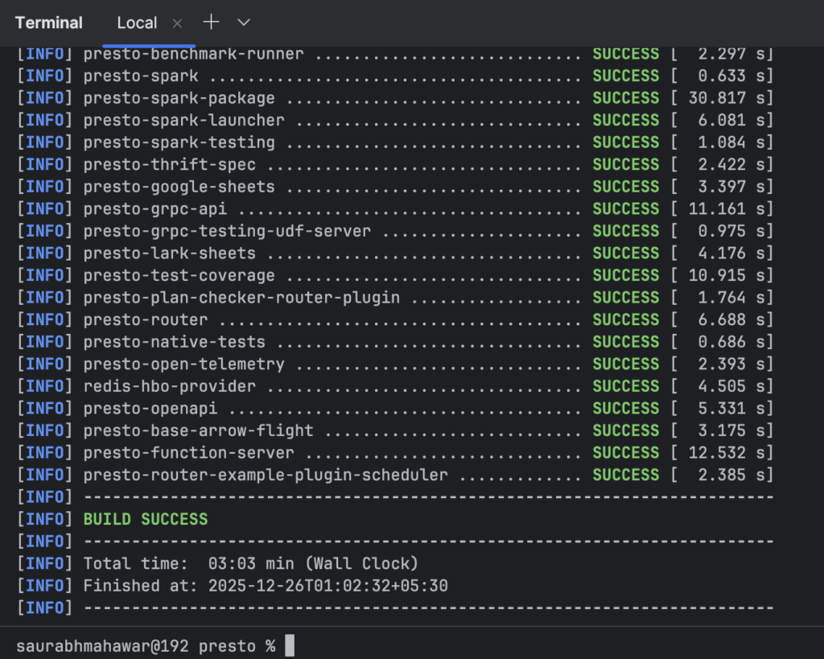Expand the terminal options chevron dropdown
Viewport: 824px width, 659px height.
click(x=244, y=23)
